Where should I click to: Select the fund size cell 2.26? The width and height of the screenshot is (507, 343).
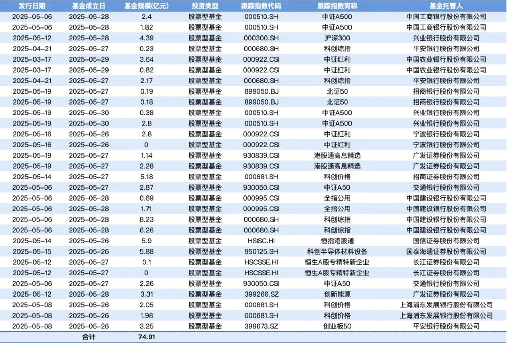pos(146,283)
